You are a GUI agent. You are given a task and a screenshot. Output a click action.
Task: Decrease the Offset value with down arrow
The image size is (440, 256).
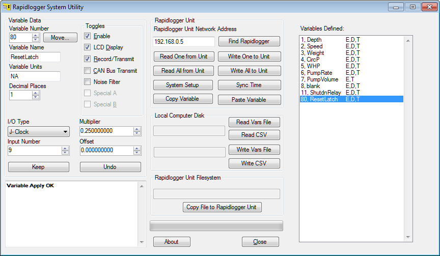[x=137, y=153]
